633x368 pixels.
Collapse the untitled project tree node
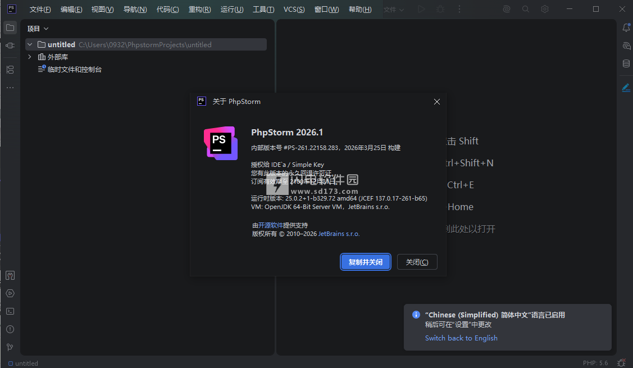(30, 44)
